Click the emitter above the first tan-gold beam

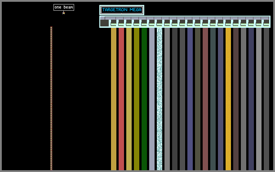point(114,23)
